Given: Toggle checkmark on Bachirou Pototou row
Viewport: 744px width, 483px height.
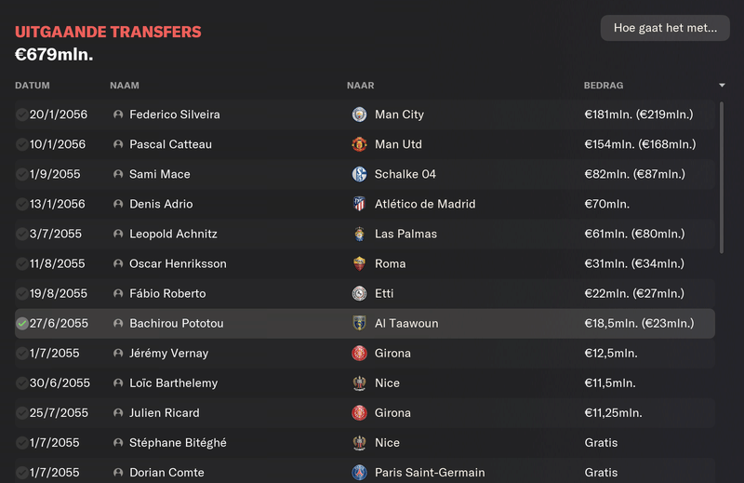Looking at the screenshot, I should tap(21, 324).
